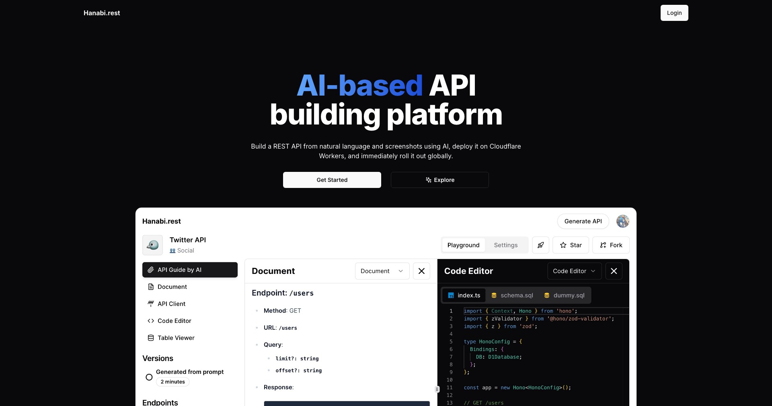Screen dimensions: 772x406
Task: Click the paperclip icon in API Guide by AI
Action: [151, 270]
